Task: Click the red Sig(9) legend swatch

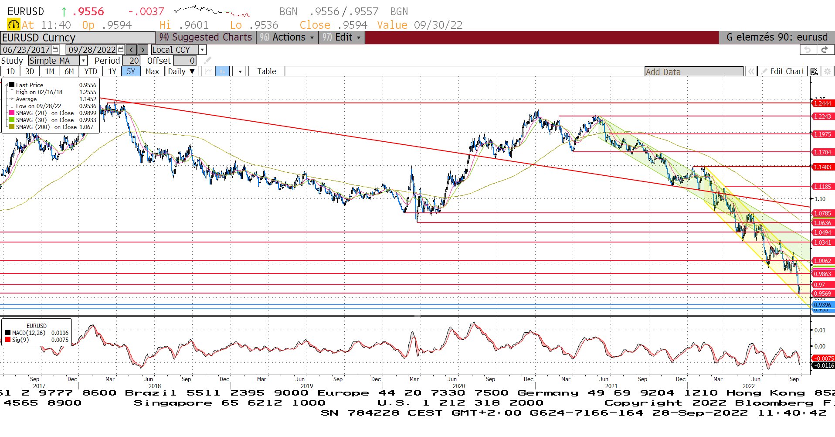Action: point(8,340)
